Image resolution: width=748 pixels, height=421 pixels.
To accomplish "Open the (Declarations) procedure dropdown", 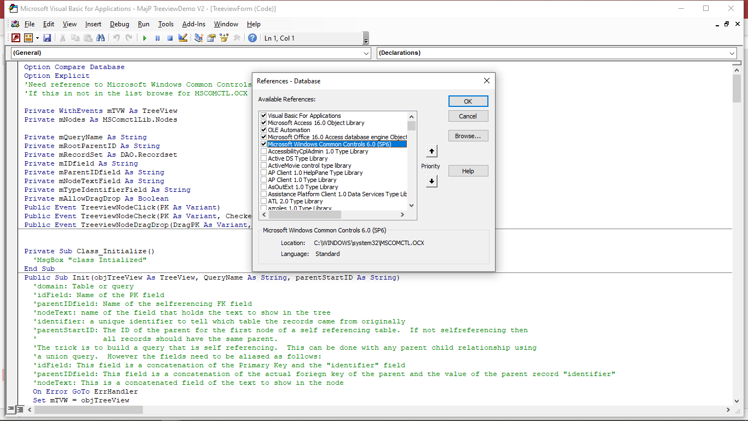I will (732, 53).
